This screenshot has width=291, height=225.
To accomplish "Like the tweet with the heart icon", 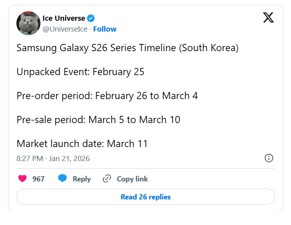I will point(23,179).
